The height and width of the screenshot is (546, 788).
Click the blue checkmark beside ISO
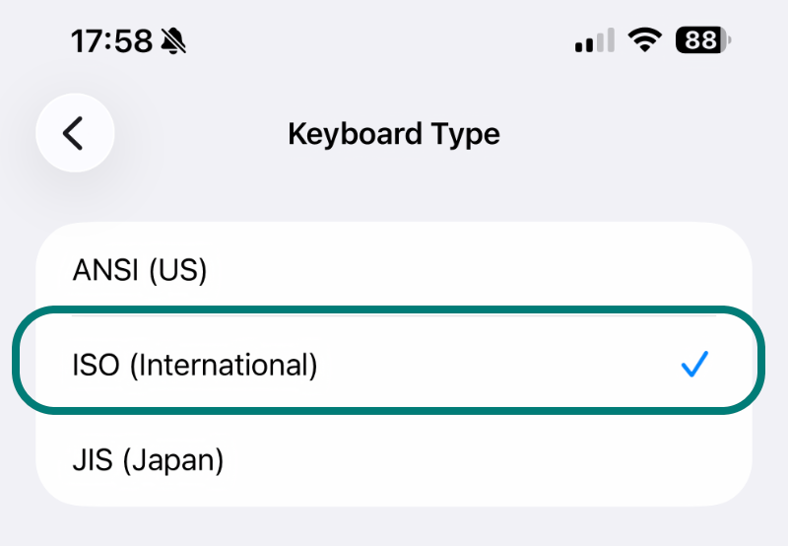coord(695,366)
